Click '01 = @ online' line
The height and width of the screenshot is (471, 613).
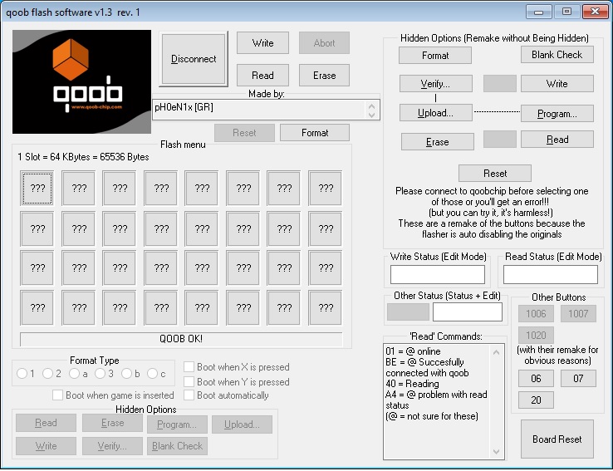(x=413, y=351)
